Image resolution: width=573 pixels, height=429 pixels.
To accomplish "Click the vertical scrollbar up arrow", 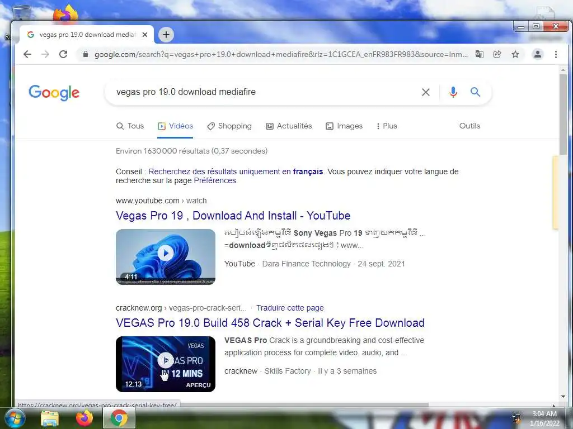I will point(563,70).
